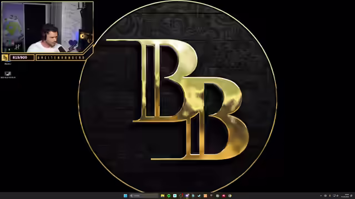The height and width of the screenshot is (199, 355).
Task: Open the purple taskbar app icon
Action: click(187, 196)
